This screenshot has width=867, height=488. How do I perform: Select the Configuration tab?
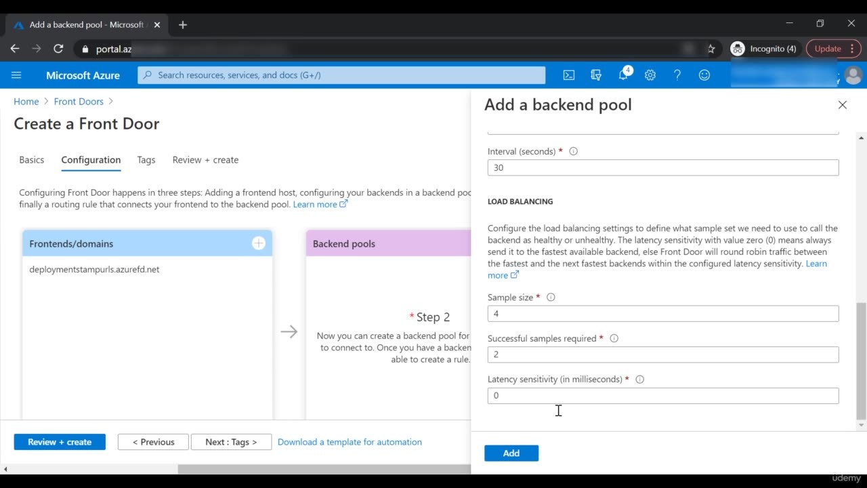(x=91, y=160)
